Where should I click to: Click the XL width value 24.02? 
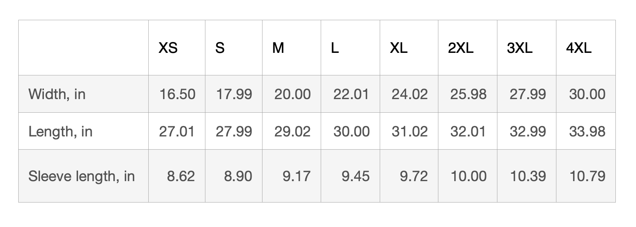(x=409, y=94)
